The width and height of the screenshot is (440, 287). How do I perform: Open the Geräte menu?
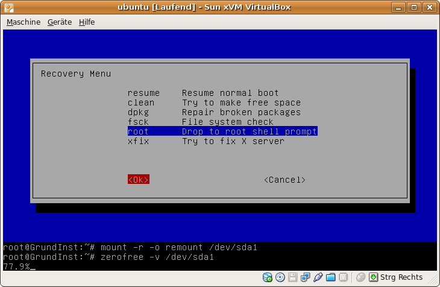60,22
